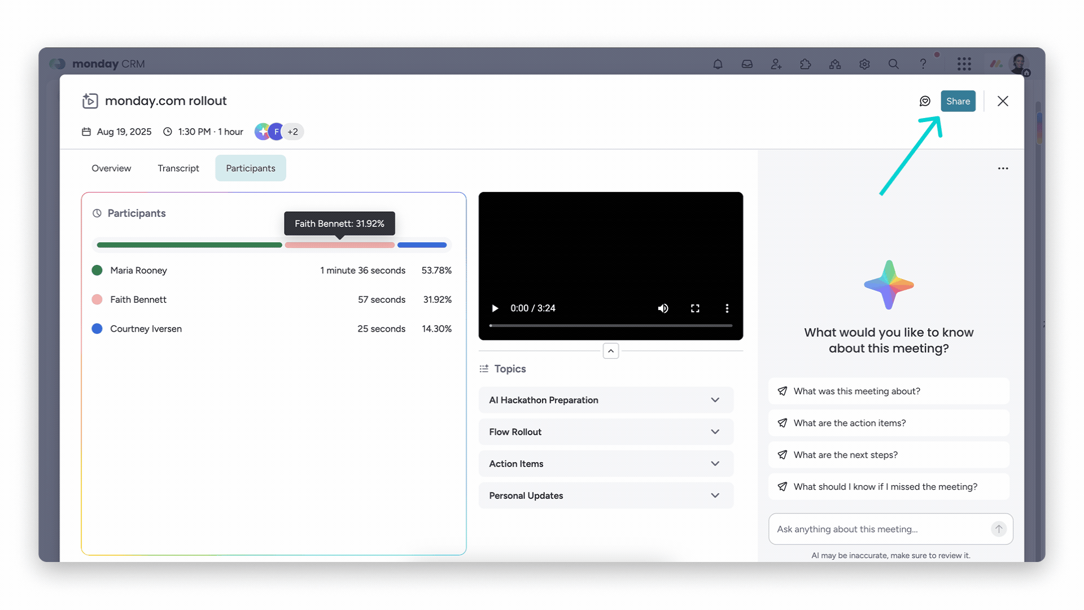Open the AI panel three-dot menu

pyautogui.click(x=1003, y=168)
